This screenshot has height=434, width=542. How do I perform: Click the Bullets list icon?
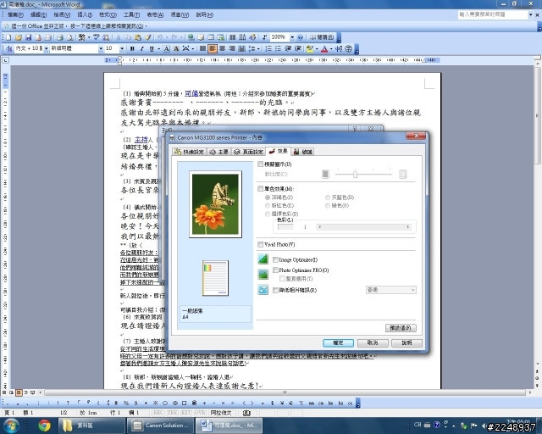[x=278, y=49]
